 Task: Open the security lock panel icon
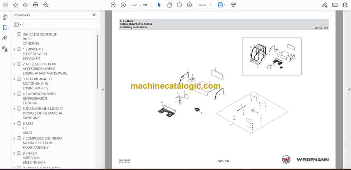[5, 49]
